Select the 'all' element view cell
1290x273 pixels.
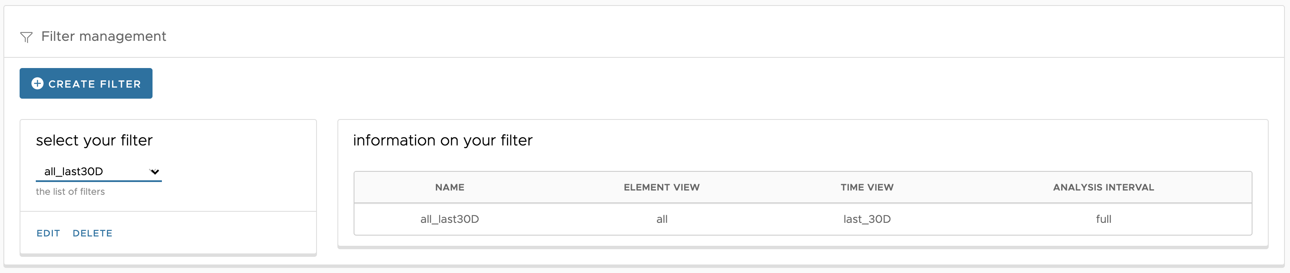click(x=662, y=219)
